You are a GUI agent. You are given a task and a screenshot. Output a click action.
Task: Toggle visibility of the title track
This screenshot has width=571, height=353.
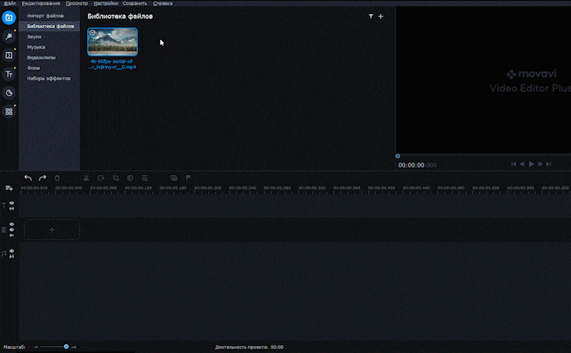(x=12, y=203)
